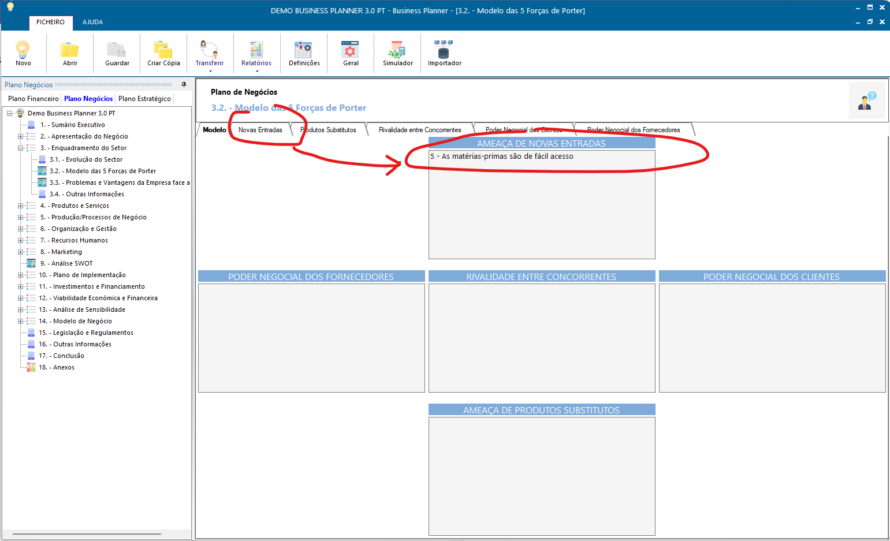Expand 12. Viabilidade Económica e Financeira
890x541 pixels.
[x=20, y=298]
